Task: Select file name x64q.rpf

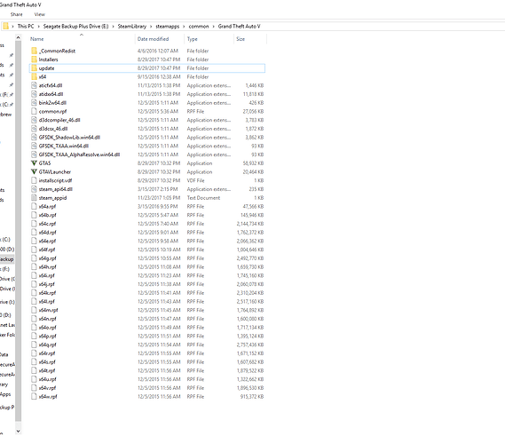Action: 47,345
